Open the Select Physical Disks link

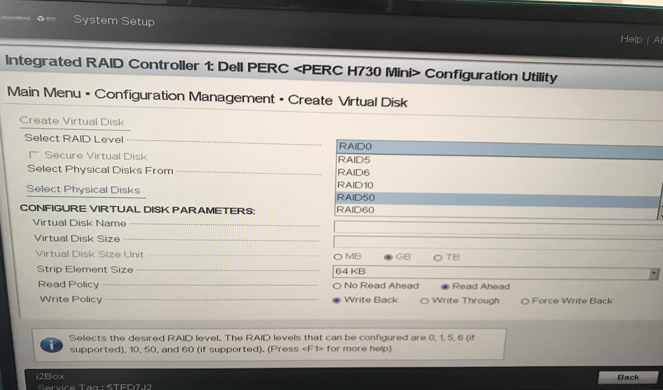[x=83, y=189]
